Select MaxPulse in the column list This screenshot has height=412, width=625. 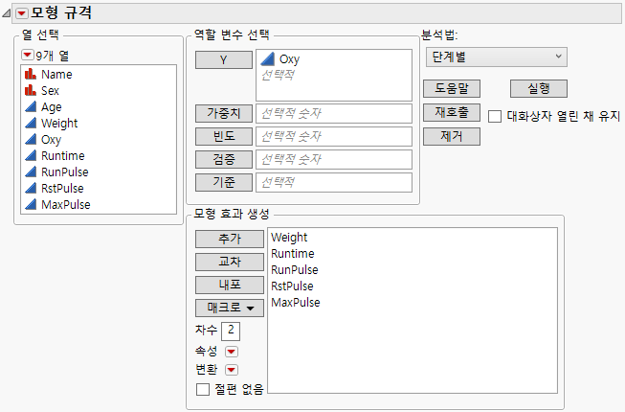pyautogui.click(x=66, y=205)
